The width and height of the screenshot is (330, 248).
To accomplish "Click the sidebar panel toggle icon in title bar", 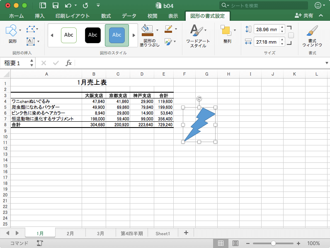I will (x=43, y=5).
